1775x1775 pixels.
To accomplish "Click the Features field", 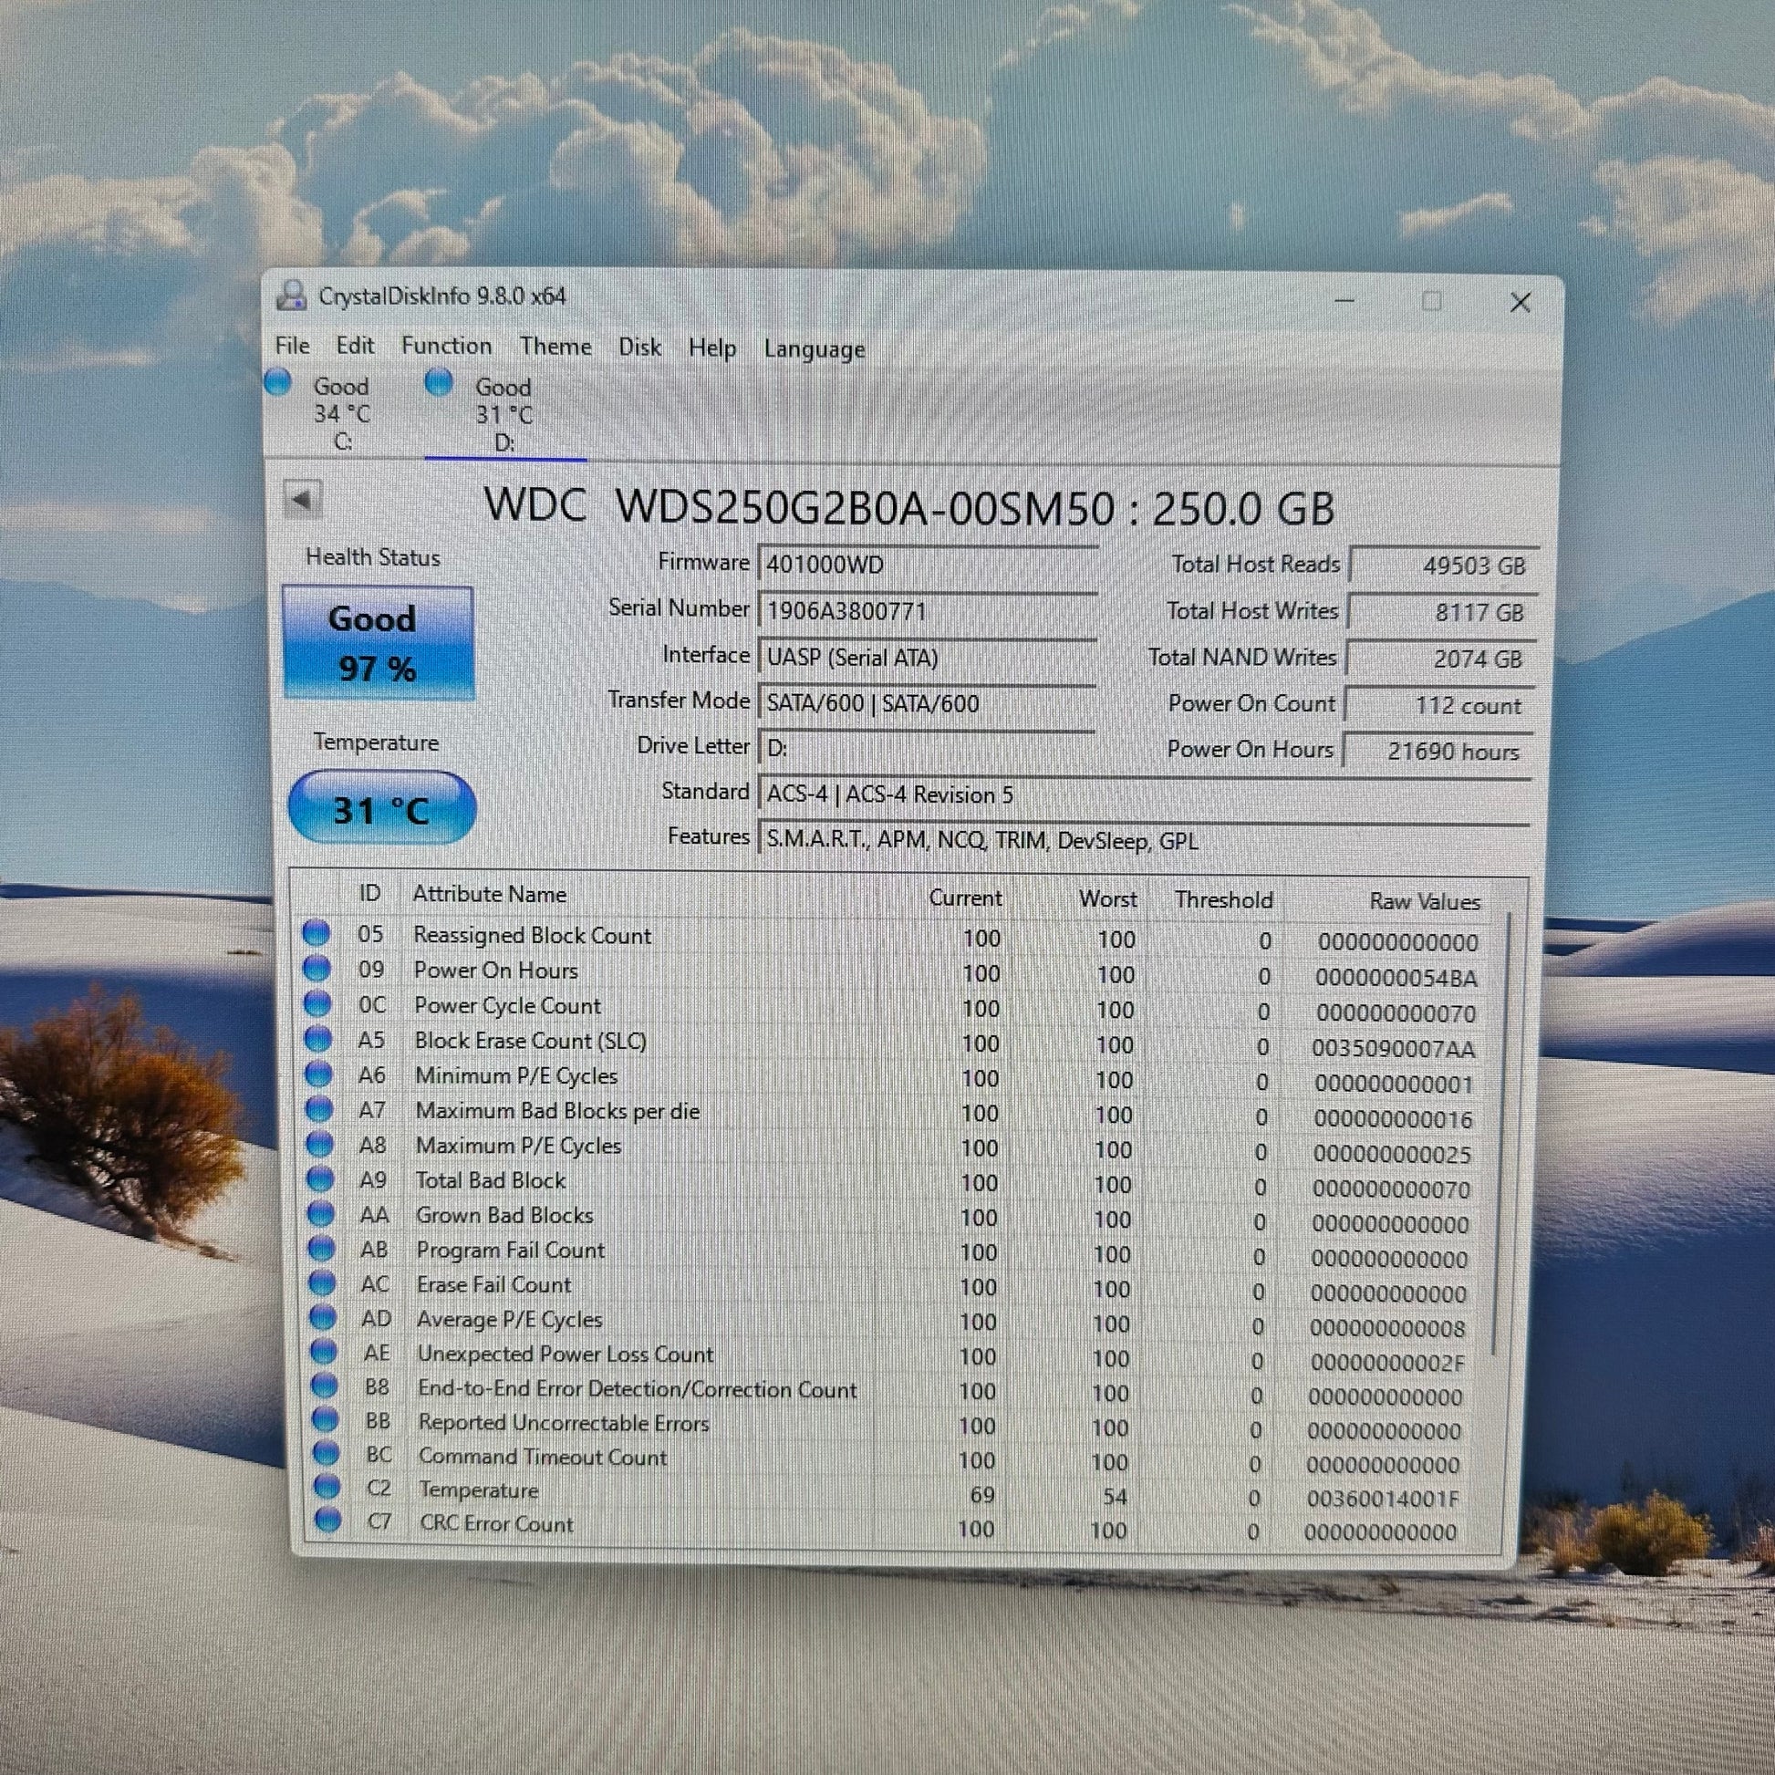I will 1144,841.
